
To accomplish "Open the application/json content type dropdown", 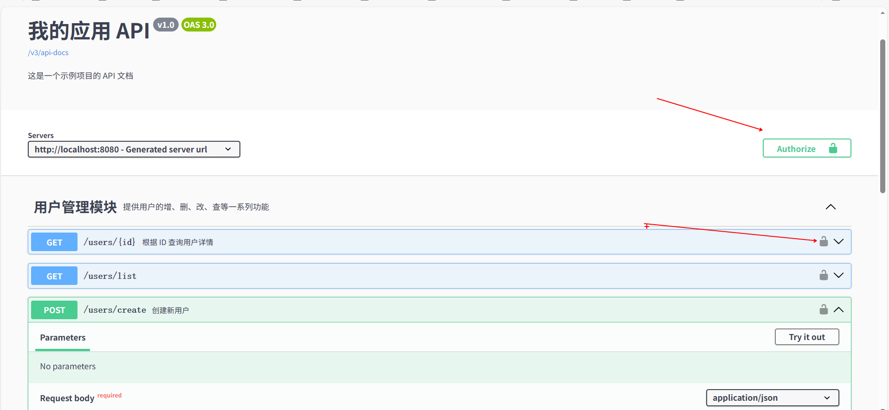I will pyautogui.click(x=772, y=397).
